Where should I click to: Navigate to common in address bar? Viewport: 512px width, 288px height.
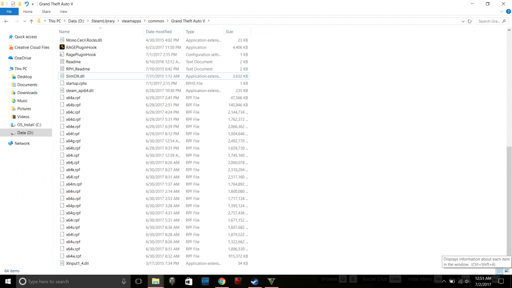[156, 21]
